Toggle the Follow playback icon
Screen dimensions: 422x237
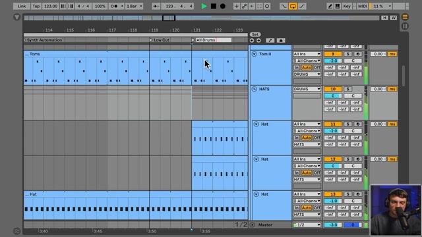[x=156, y=6]
